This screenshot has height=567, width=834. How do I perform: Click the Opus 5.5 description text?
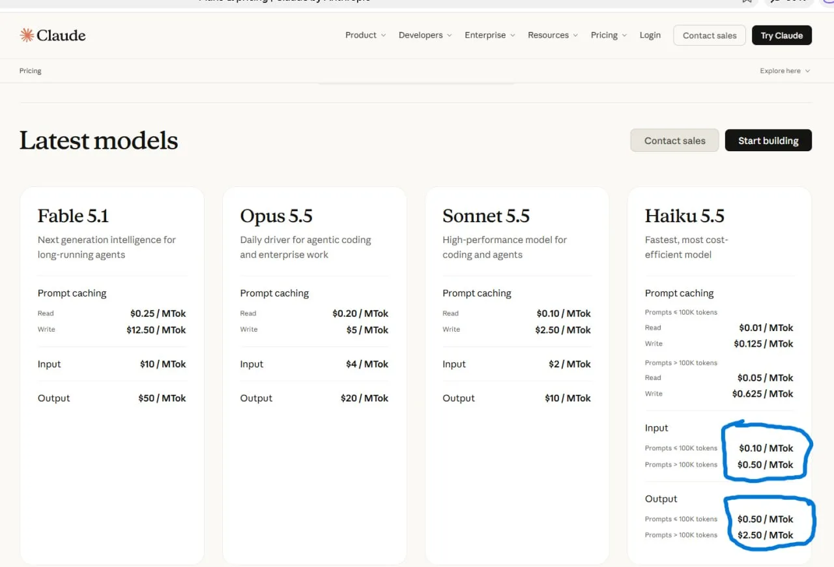point(306,247)
